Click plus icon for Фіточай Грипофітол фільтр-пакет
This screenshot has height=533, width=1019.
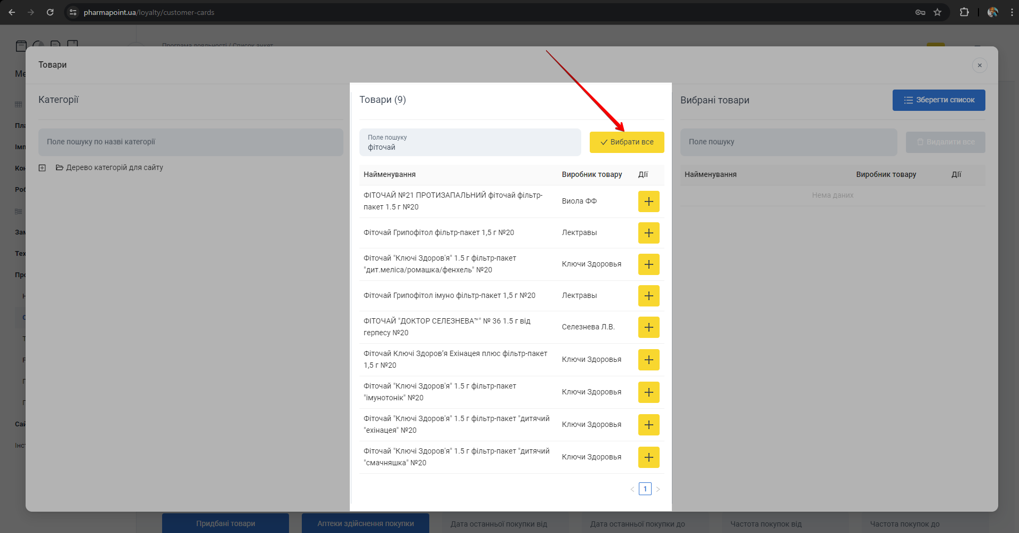click(648, 233)
